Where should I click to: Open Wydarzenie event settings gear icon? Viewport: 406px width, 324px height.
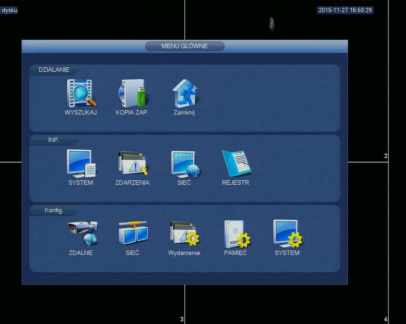click(x=184, y=234)
